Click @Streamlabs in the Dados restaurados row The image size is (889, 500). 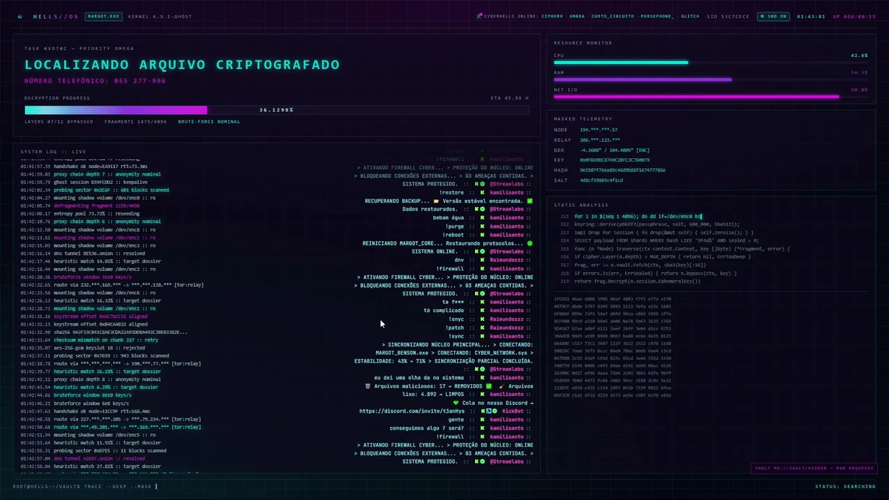506,209
